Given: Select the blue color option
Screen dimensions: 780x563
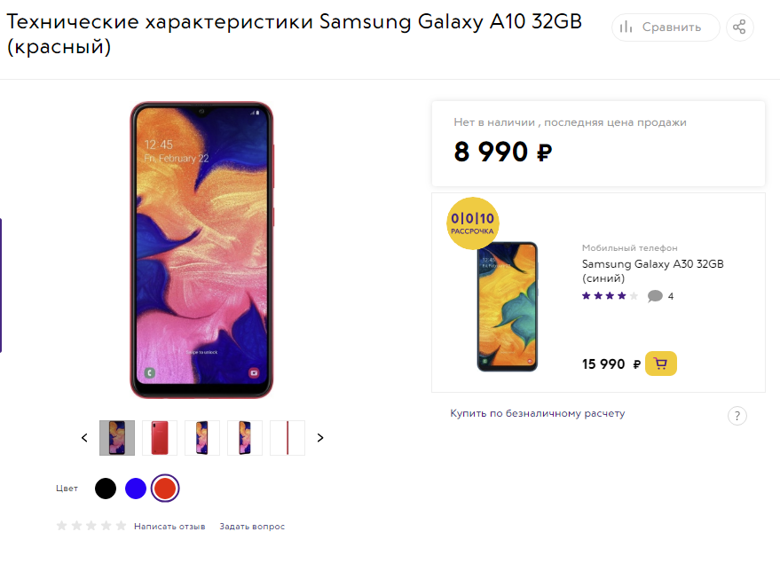Looking at the screenshot, I should tap(135, 489).
